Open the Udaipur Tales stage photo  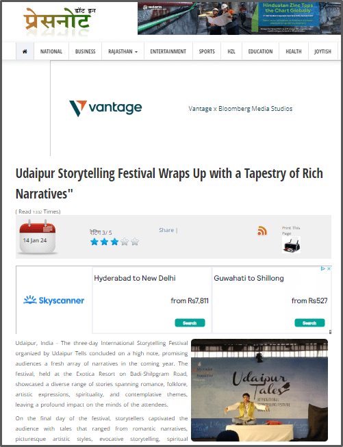259,390
